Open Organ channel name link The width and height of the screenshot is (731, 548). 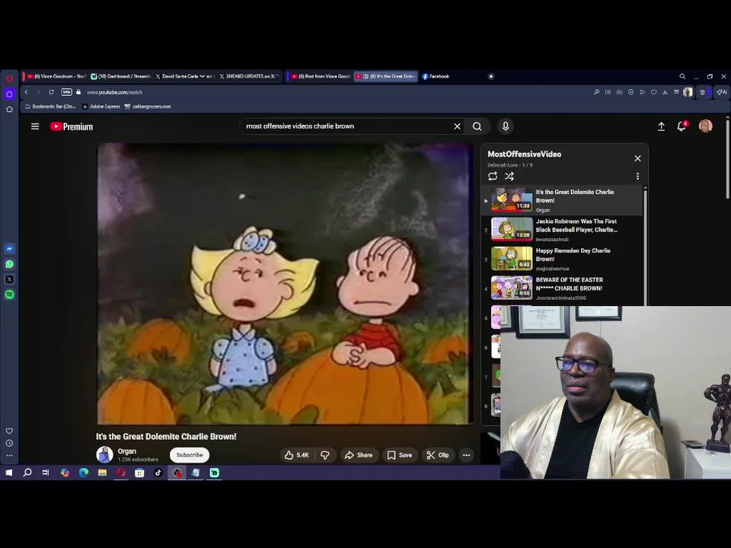tap(127, 451)
